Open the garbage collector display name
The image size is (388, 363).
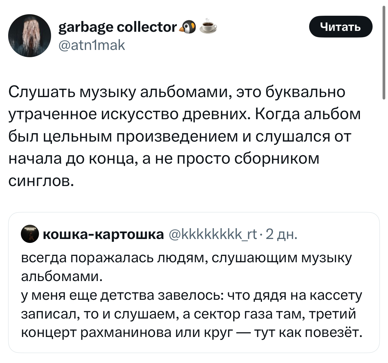[x=117, y=27]
